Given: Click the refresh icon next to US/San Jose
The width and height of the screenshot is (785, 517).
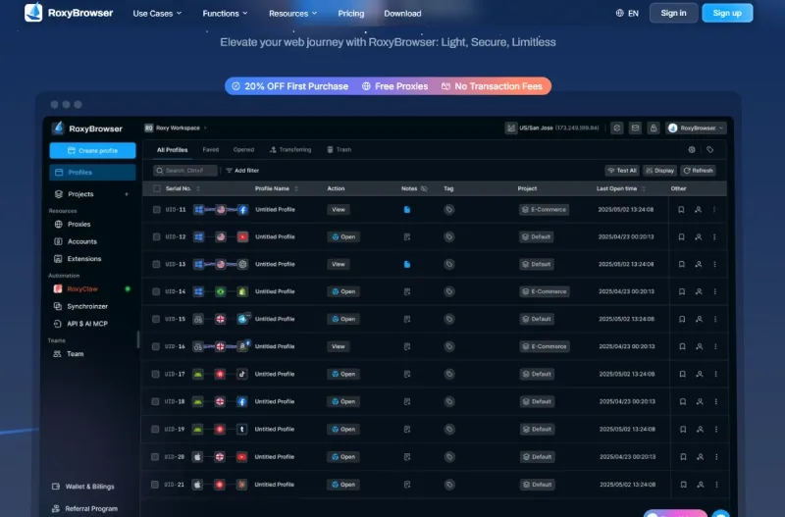Looking at the screenshot, I should pyautogui.click(x=617, y=129).
